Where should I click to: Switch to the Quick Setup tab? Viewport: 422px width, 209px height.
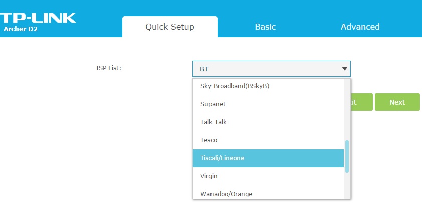(169, 27)
